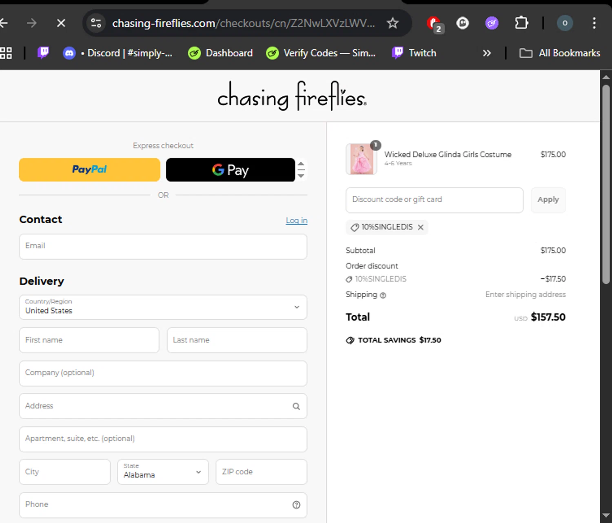612x523 pixels.
Task: Focus the Discount code or gift card field
Action: [x=435, y=200]
